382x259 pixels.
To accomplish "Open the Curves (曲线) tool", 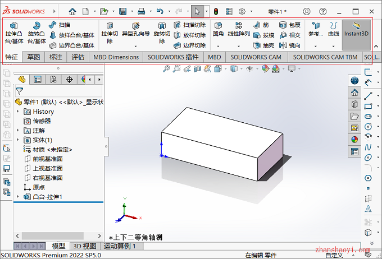I will coord(334,29).
